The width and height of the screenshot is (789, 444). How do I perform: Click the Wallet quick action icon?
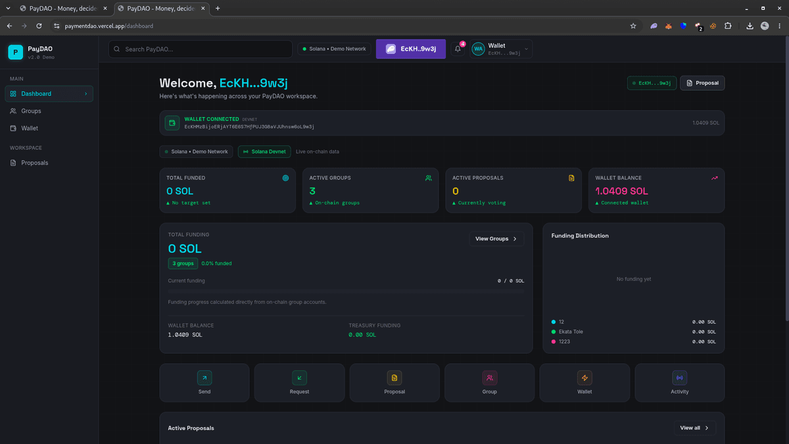tap(585, 378)
